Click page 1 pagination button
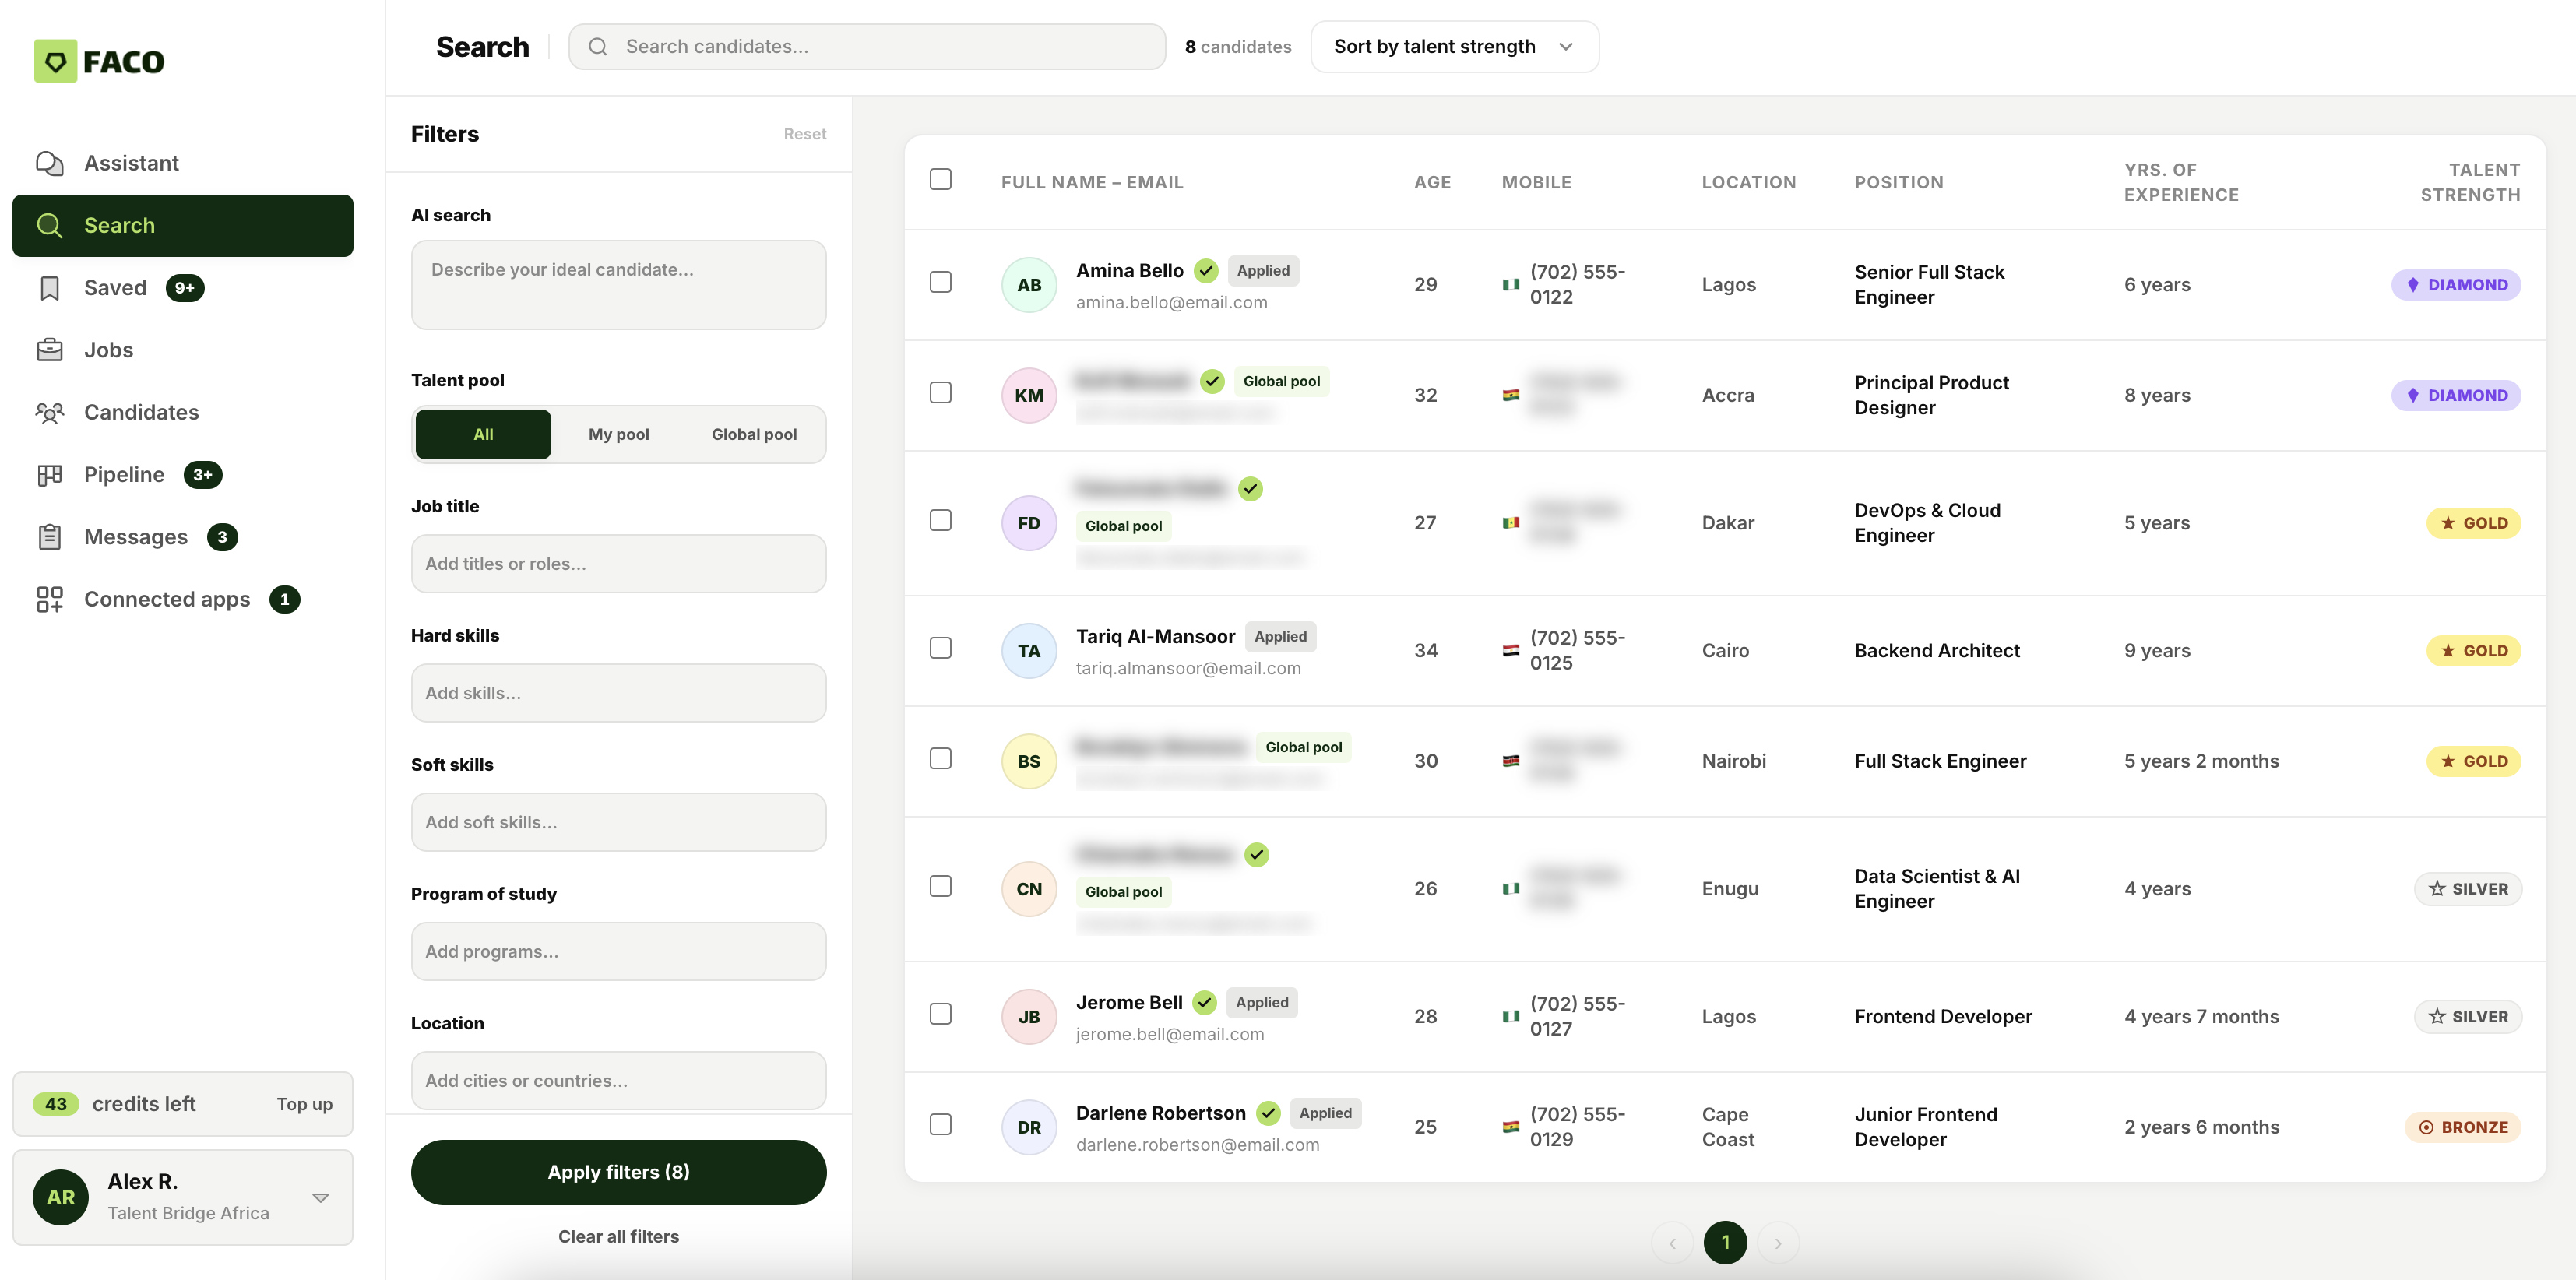The image size is (2576, 1280). coord(1725,1243)
